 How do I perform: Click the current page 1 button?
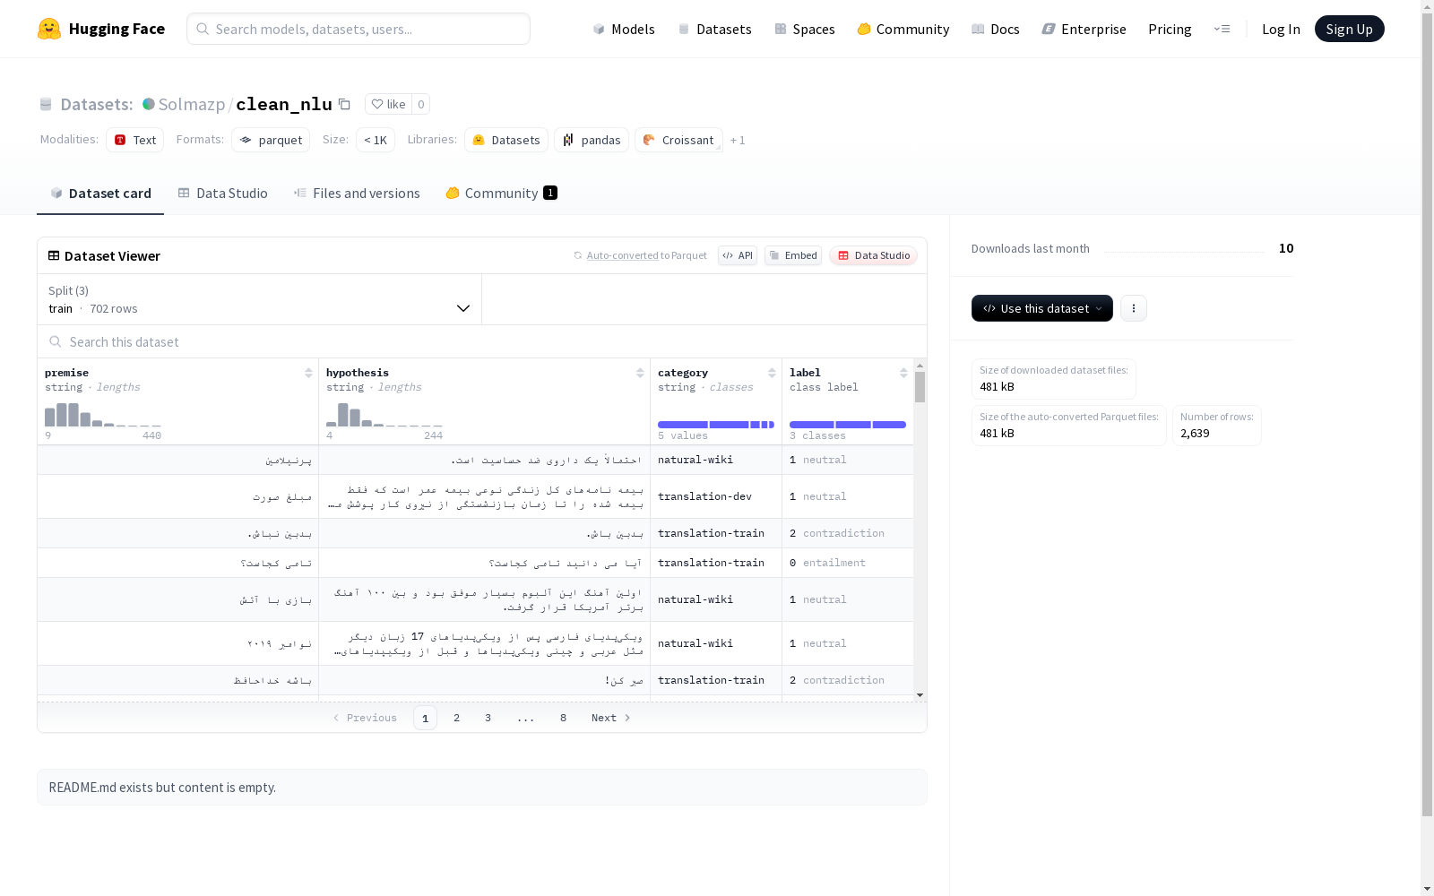(425, 718)
